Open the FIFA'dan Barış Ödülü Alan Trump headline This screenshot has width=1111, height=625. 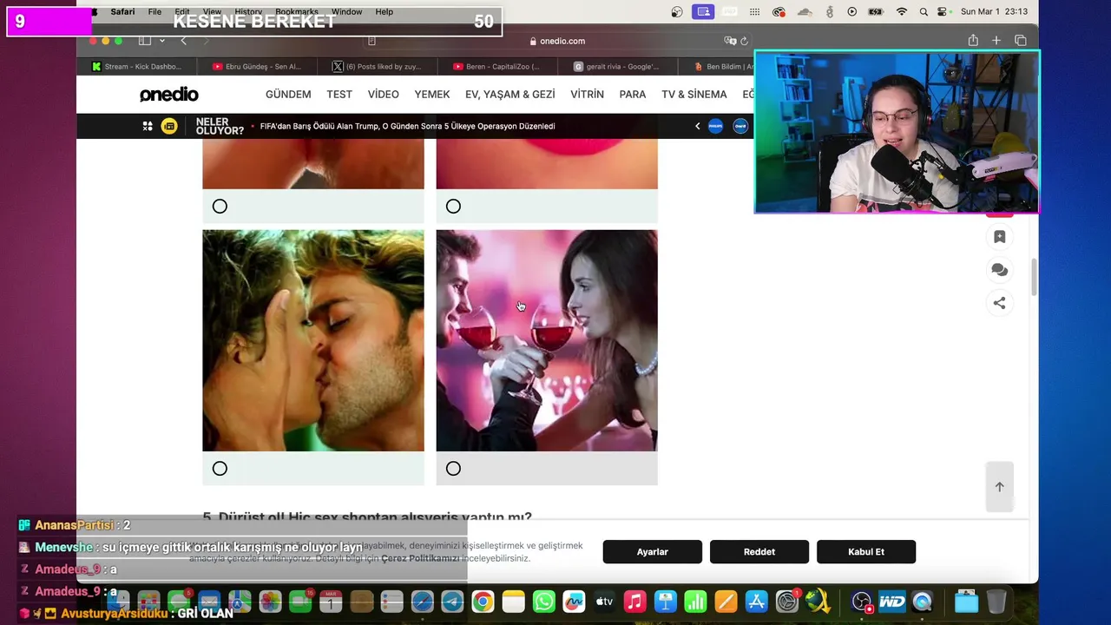click(x=407, y=126)
